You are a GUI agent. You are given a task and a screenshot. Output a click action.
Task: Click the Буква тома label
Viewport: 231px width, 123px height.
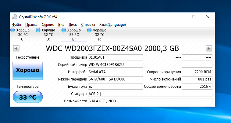(77, 87)
